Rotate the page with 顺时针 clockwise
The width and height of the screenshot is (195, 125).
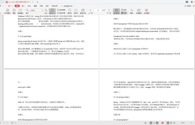click(70, 11)
